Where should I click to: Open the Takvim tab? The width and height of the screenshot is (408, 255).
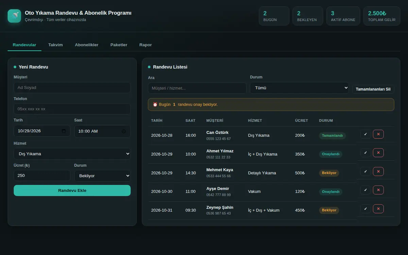[55, 45]
